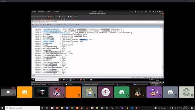This screenshot has height=110, width=195.
Task: Open the WinDbg Window menu
Action: (x=44, y=23)
